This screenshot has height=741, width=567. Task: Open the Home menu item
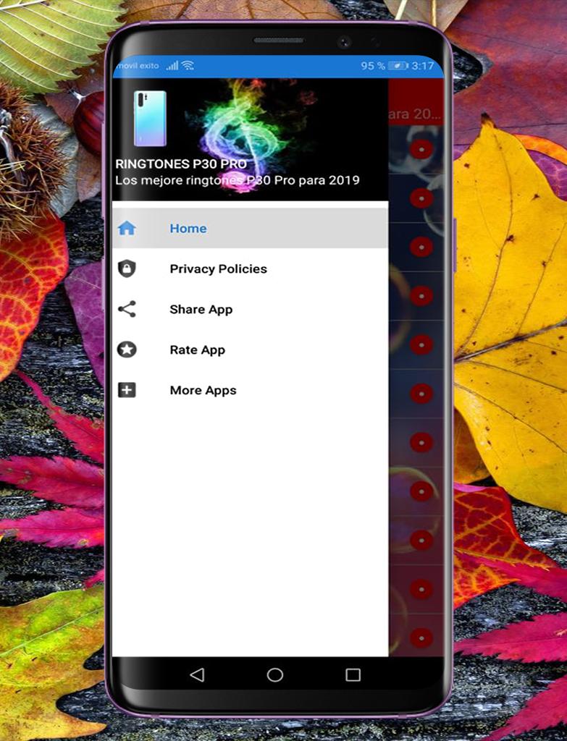click(250, 228)
